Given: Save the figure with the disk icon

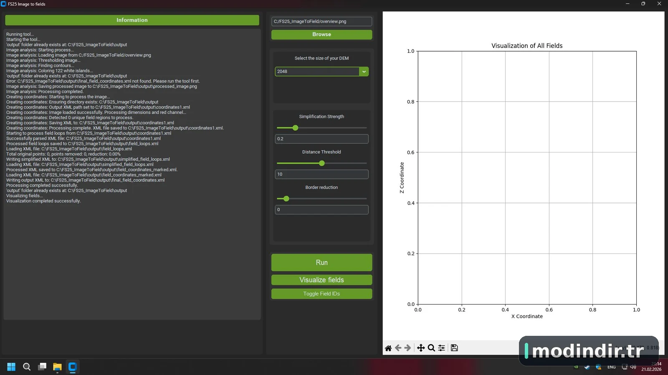Looking at the screenshot, I should coord(454,348).
